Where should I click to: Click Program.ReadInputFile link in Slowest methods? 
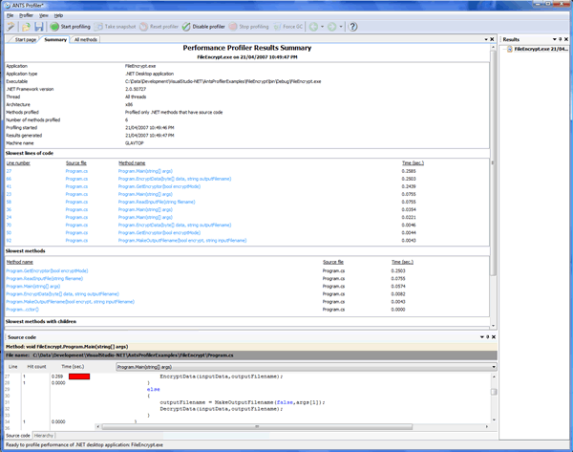[x=44, y=279]
